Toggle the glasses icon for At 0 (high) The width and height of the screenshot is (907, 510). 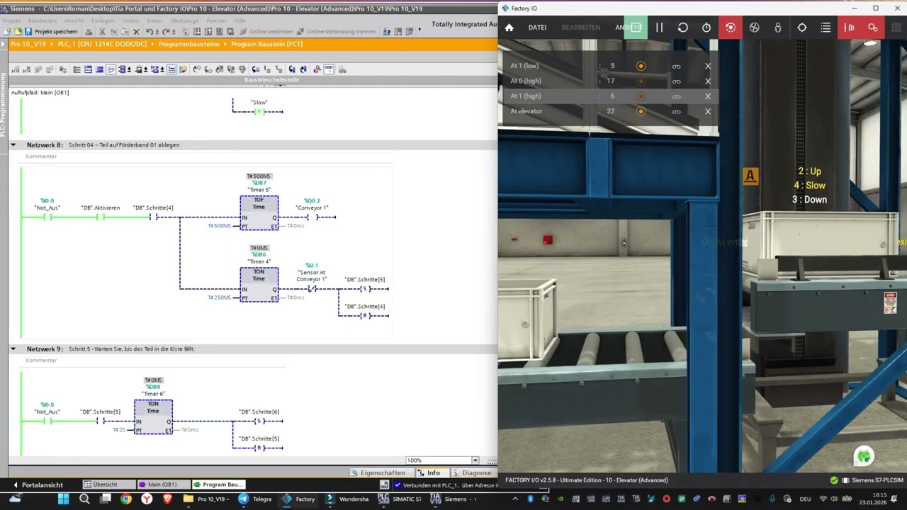point(676,81)
